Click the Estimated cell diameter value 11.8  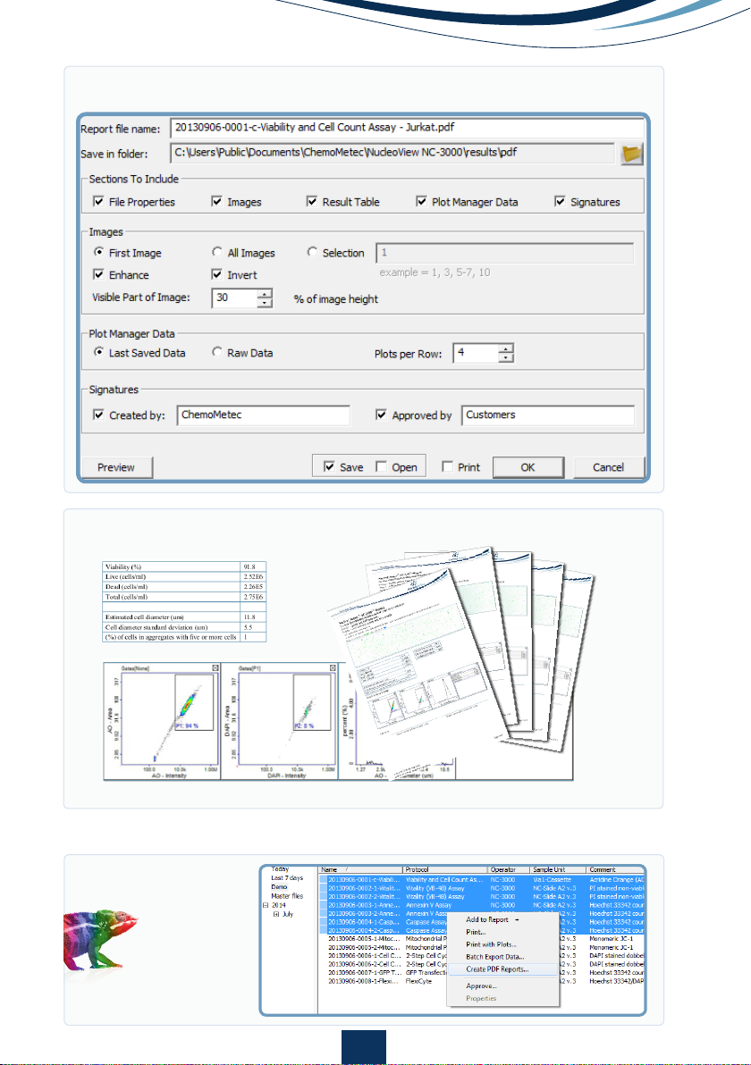coord(249,617)
